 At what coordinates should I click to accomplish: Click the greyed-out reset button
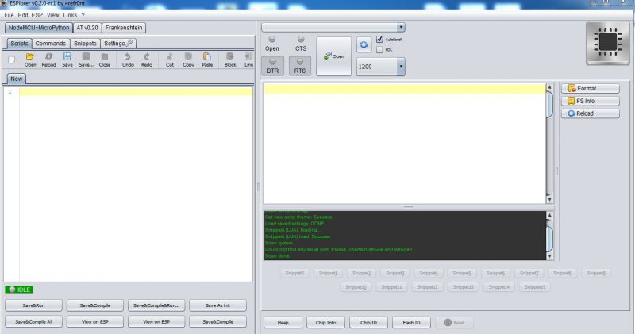[454, 322]
